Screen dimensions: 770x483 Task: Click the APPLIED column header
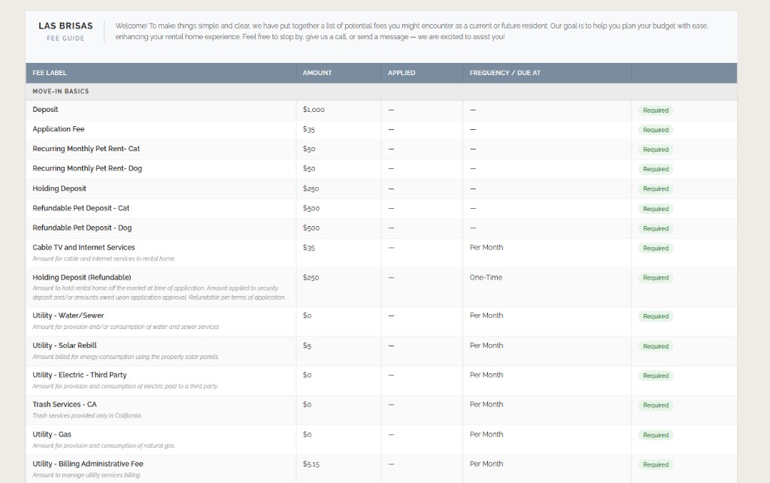tap(401, 73)
